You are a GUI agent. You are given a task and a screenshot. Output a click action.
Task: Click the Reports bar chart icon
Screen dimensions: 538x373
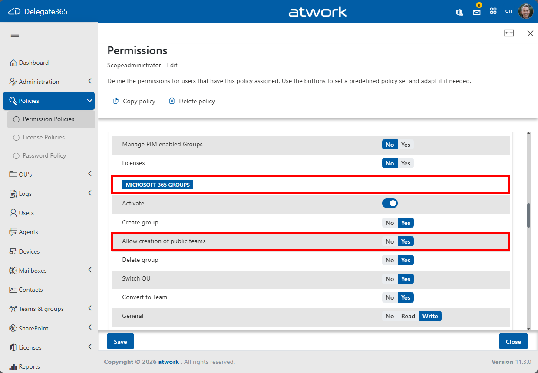[13, 366]
